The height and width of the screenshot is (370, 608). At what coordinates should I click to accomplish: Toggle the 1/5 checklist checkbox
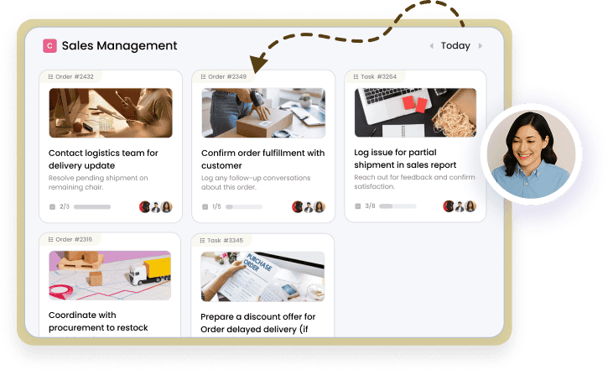205,206
